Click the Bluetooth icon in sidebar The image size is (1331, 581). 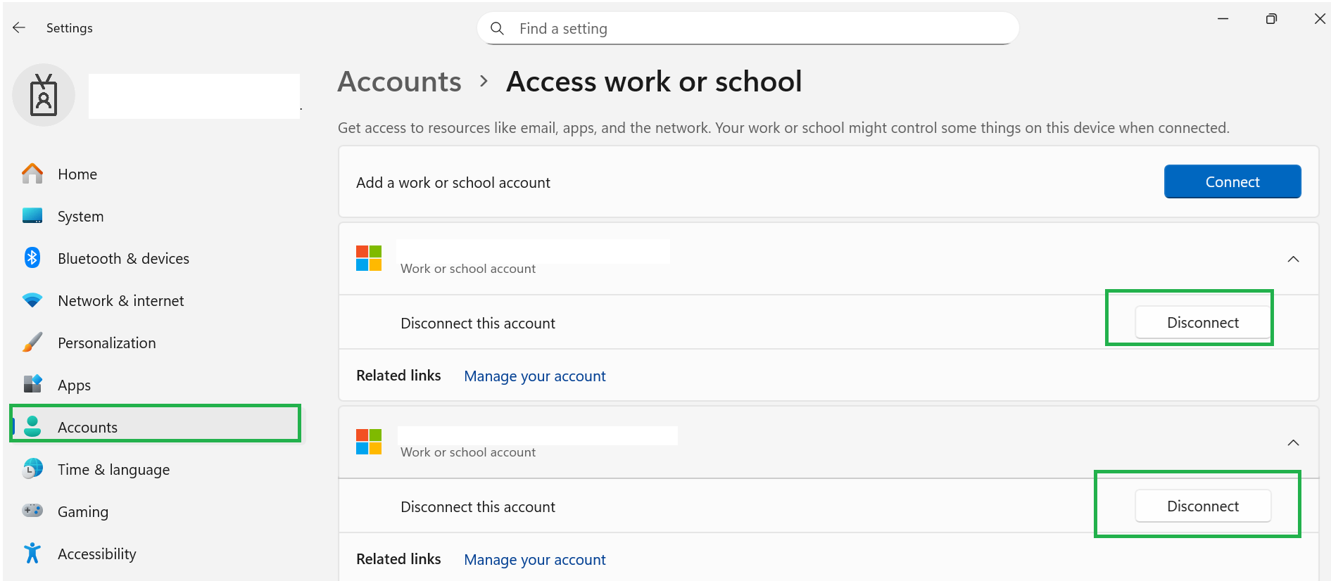(x=32, y=258)
